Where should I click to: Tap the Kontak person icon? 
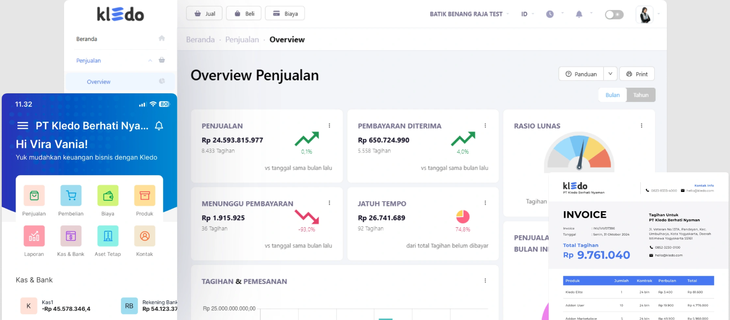point(145,236)
